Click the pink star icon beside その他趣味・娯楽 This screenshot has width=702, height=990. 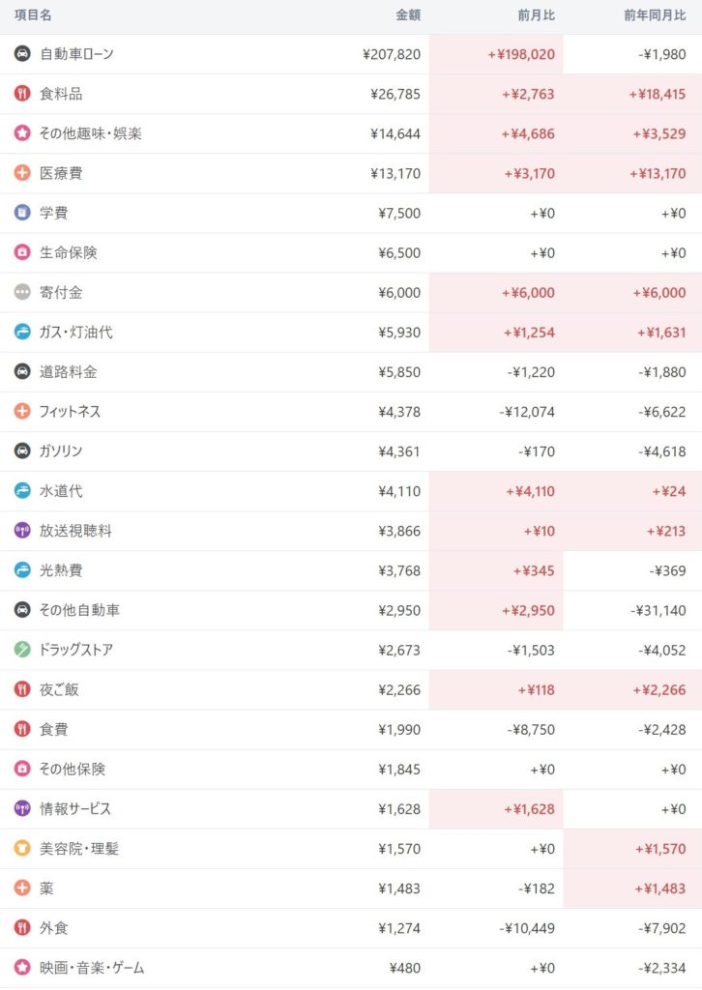pos(22,133)
